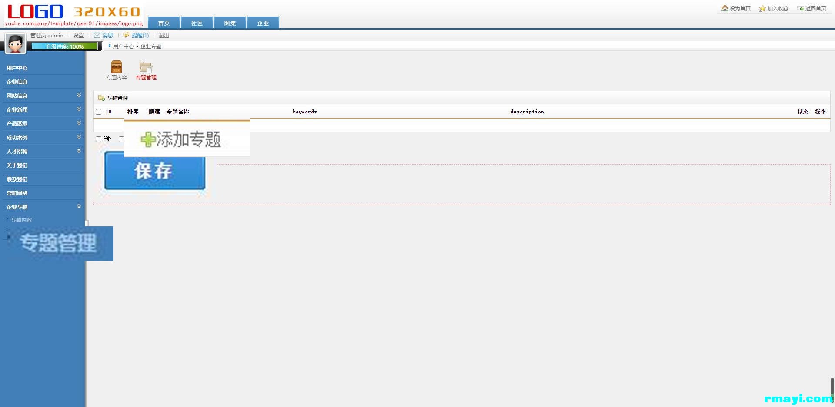Image resolution: width=835 pixels, height=407 pixels.
Task: Click the 升级进度 100% progress bar
Action: coord(64,46)
